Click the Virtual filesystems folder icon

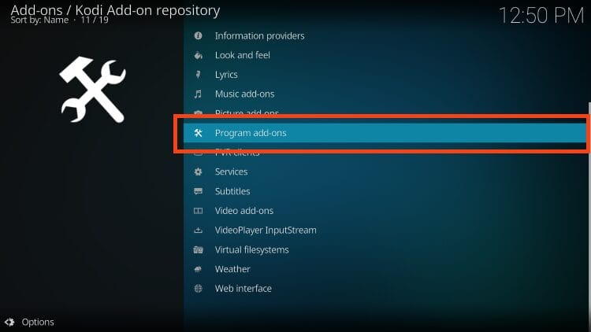[198, 249]
